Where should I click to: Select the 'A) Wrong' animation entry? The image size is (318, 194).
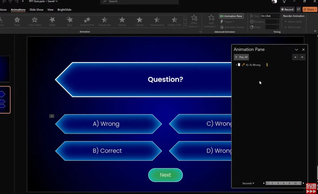click(x=253, y=65)
